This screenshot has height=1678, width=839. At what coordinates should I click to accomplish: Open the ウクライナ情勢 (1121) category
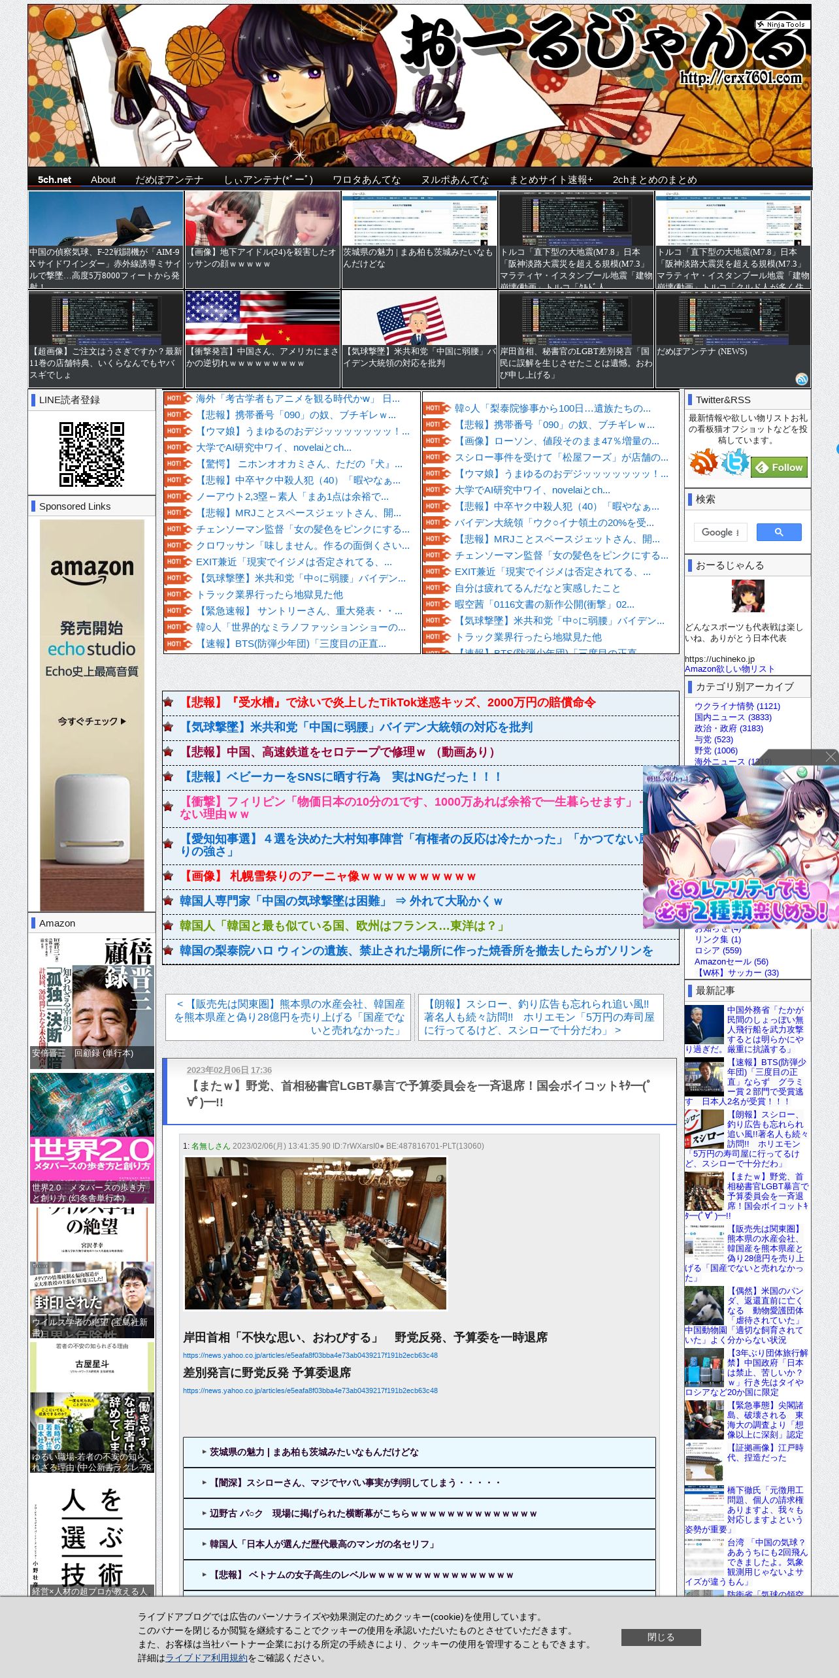click(737, 706)
